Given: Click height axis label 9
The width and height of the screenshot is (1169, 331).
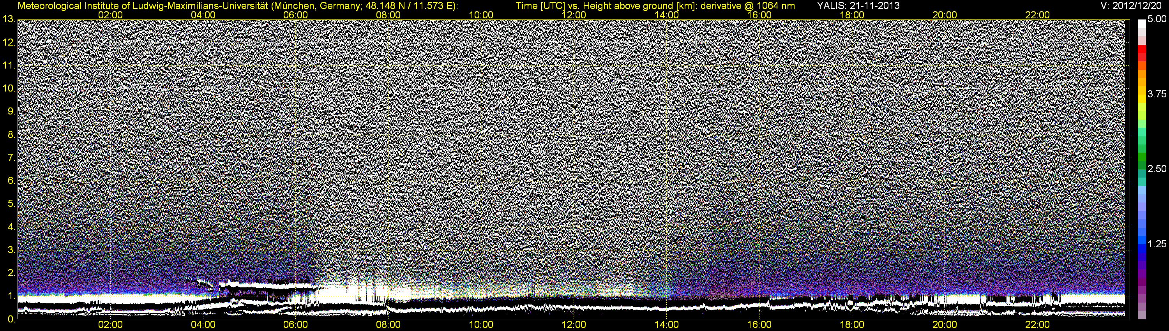Looking at the screenshot, I should (x=11, y=111).
